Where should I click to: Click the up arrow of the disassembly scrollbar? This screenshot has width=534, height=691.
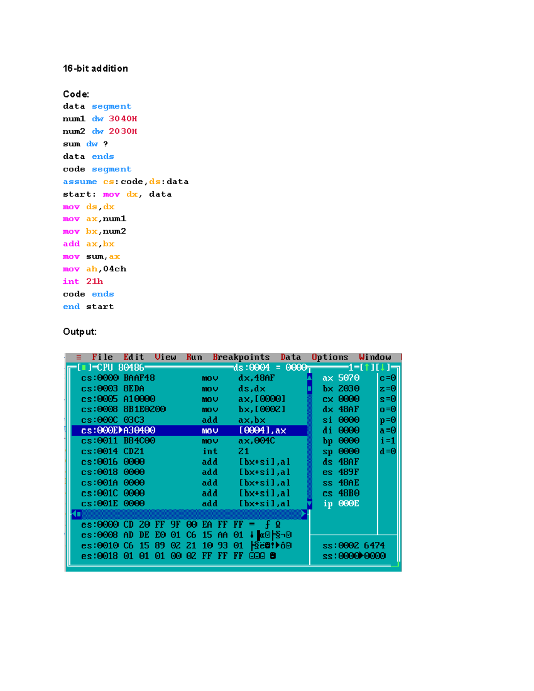click(310, 378)
